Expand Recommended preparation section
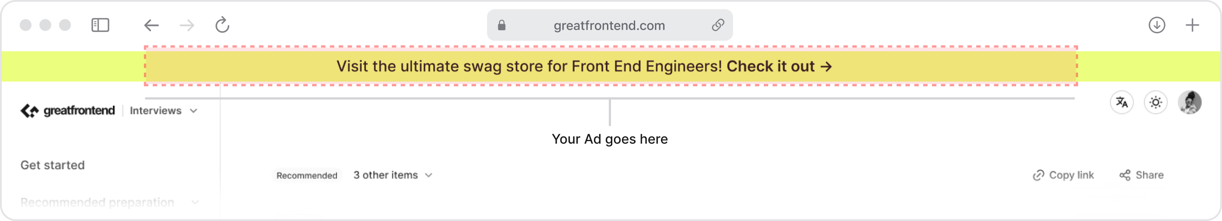1222x221 pixels. 110,203
